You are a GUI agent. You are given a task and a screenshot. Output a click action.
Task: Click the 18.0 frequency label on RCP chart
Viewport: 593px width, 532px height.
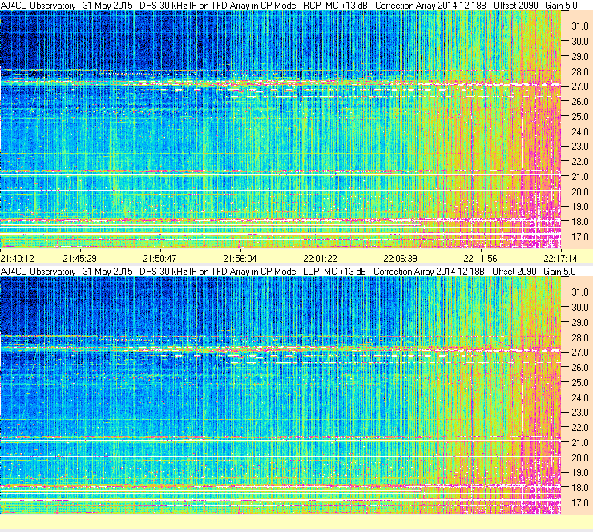tap(579, 222)
